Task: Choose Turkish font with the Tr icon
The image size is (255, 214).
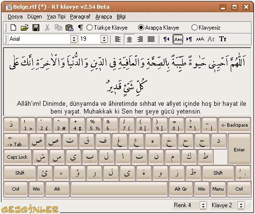Action: (x=222, y=39)
